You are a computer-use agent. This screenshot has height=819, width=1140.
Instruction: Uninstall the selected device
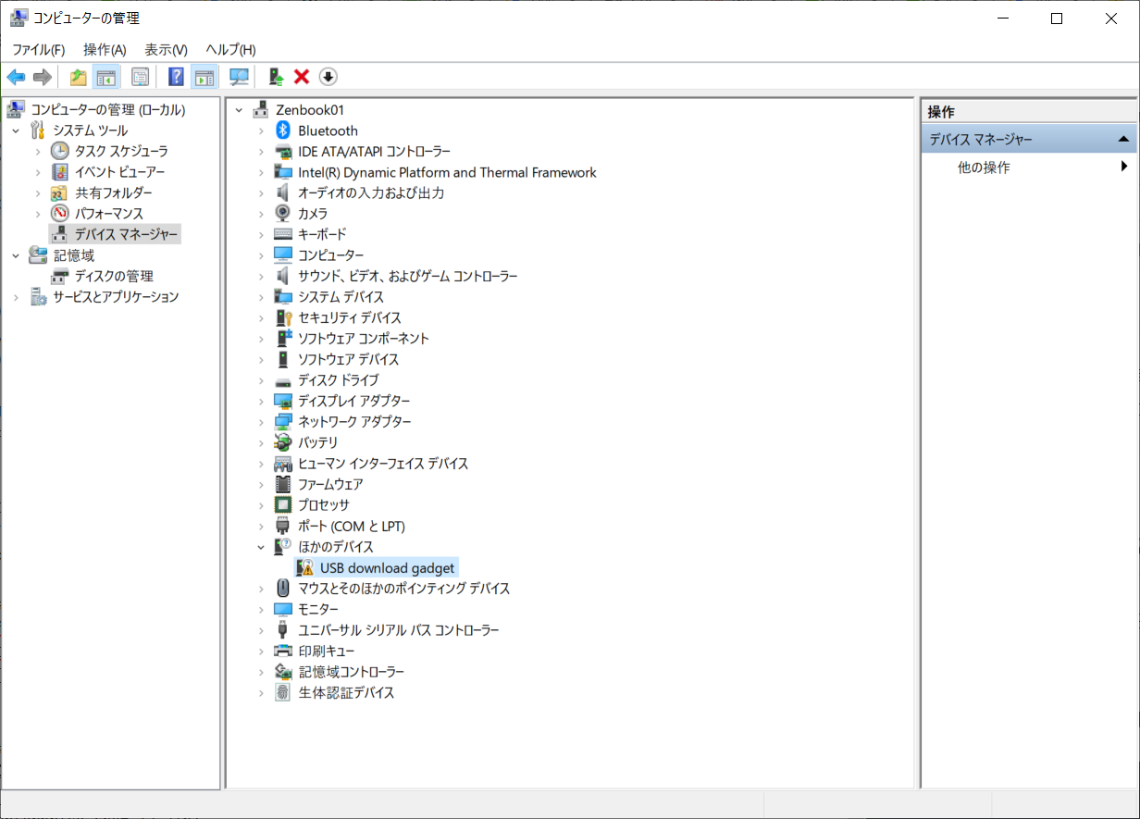click(x=301, y=76)
